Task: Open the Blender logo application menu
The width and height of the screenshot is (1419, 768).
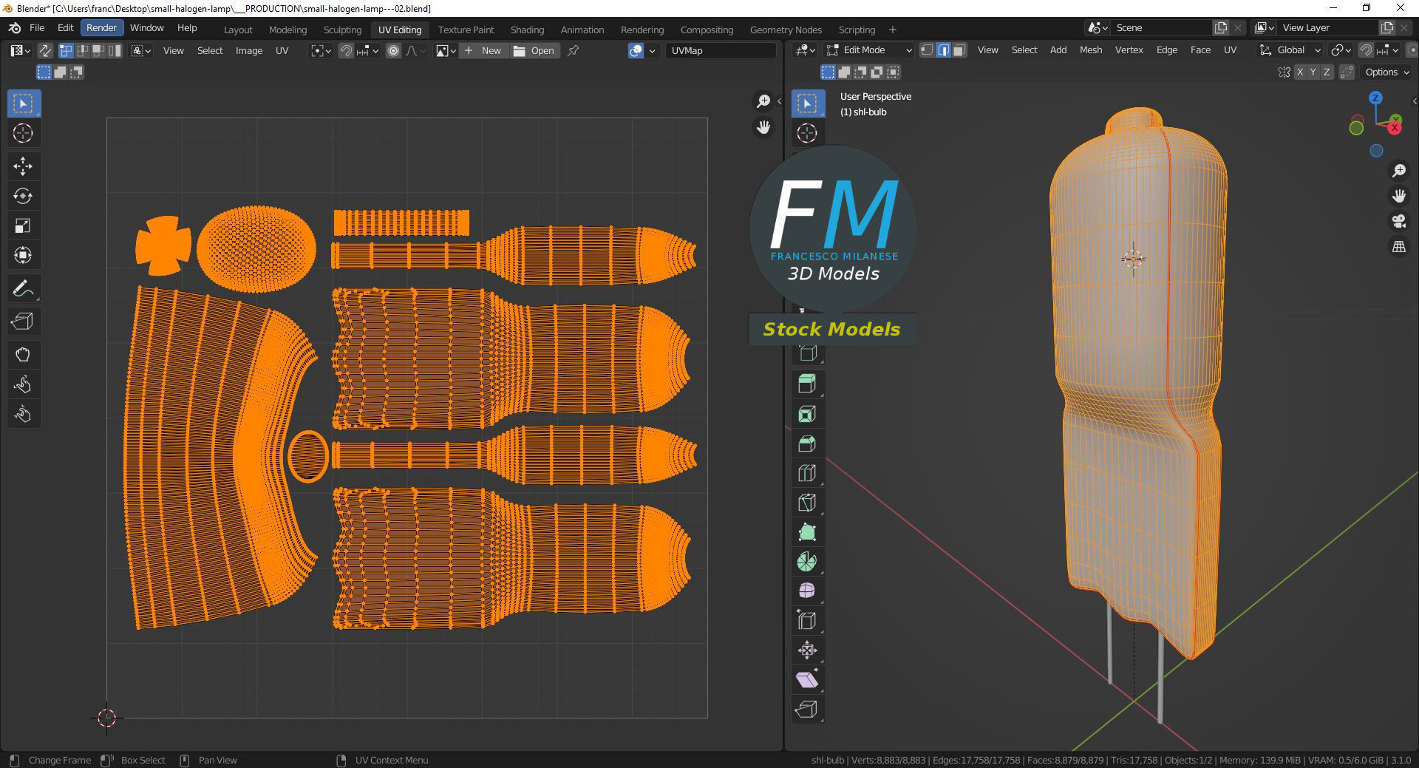Action: pos(15,28)
